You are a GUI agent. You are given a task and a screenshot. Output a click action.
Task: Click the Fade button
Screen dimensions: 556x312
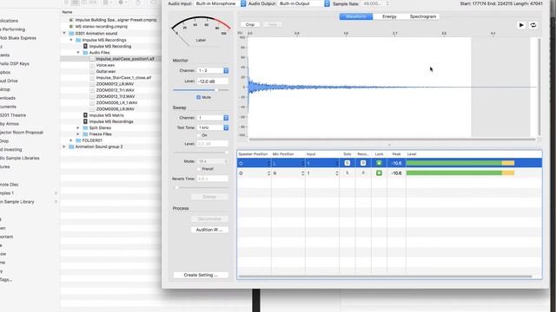click(272, 24)
